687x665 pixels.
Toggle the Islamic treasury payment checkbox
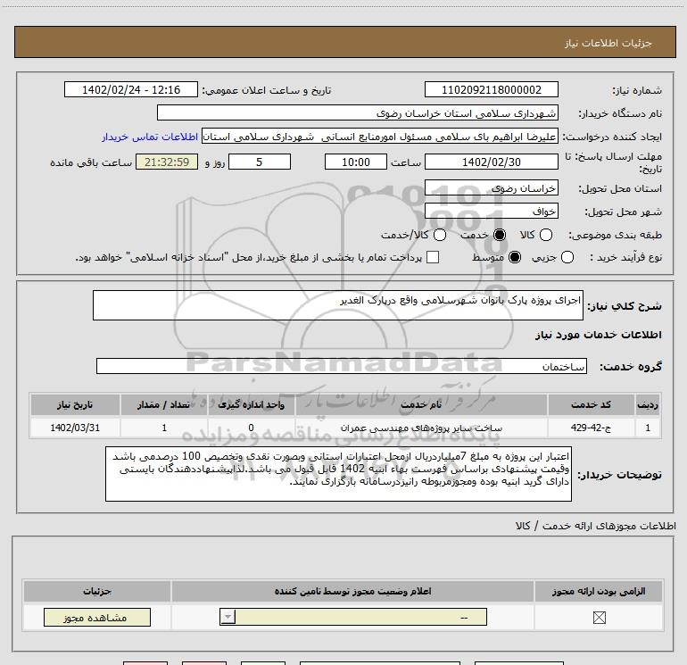coord(433,257)
